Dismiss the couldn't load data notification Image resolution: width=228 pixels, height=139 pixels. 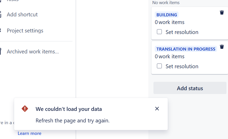tap(157, 109)
